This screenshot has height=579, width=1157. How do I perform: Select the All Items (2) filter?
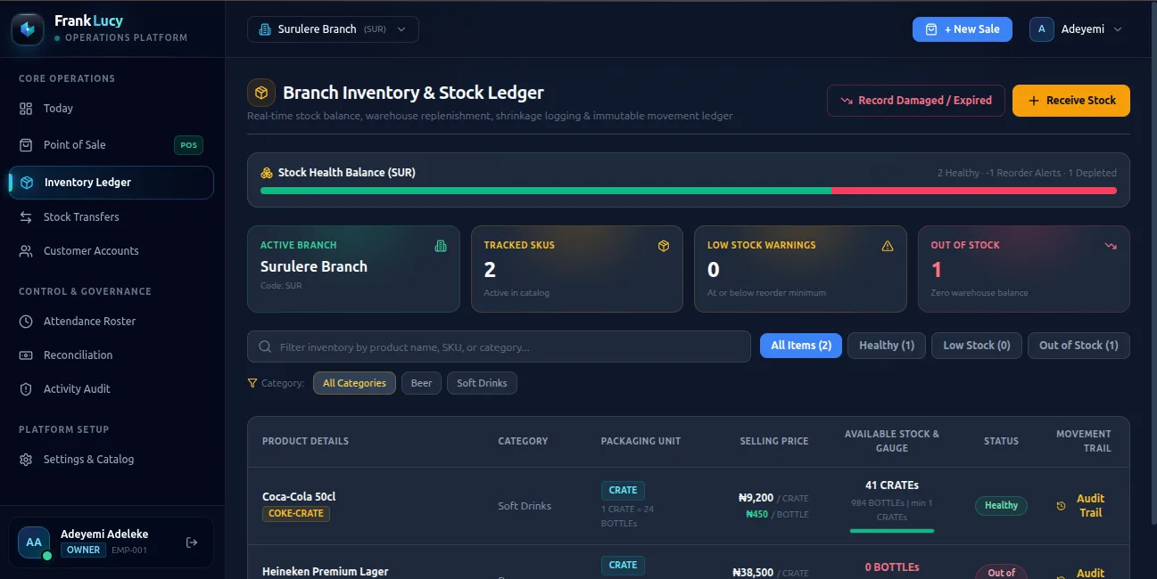pyautogui.click(x=801, y=346)
